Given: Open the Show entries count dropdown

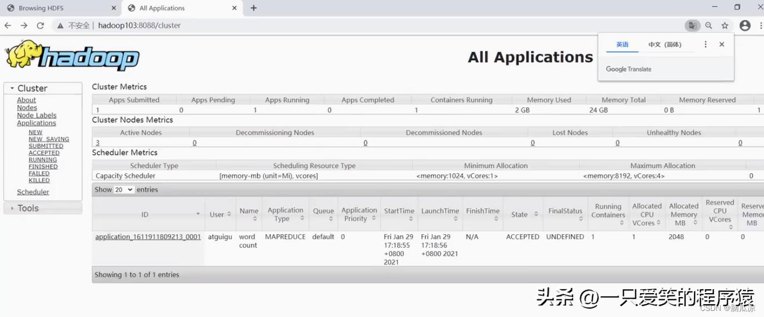Looking at the screenshot, I should tap(123, 190).
